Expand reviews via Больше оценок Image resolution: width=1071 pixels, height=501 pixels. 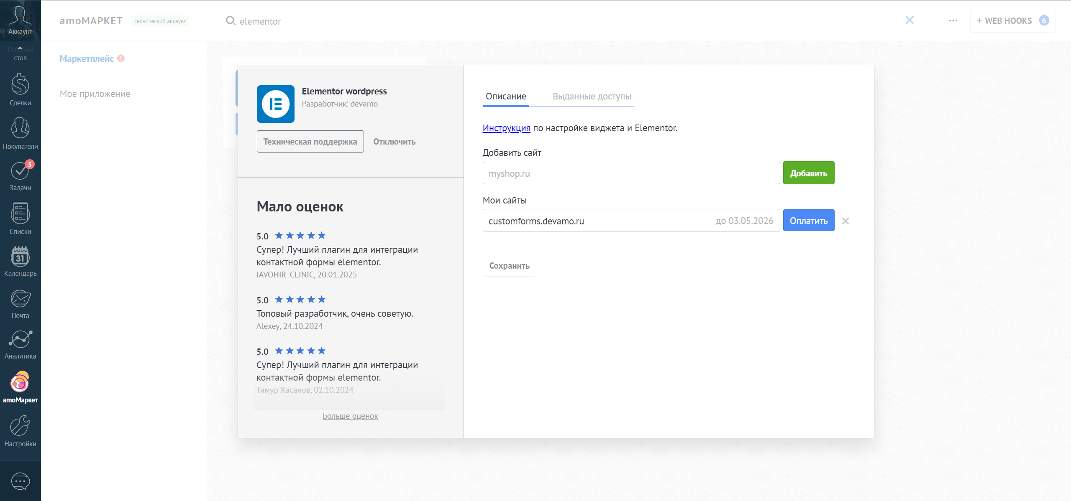coord(350,416)
